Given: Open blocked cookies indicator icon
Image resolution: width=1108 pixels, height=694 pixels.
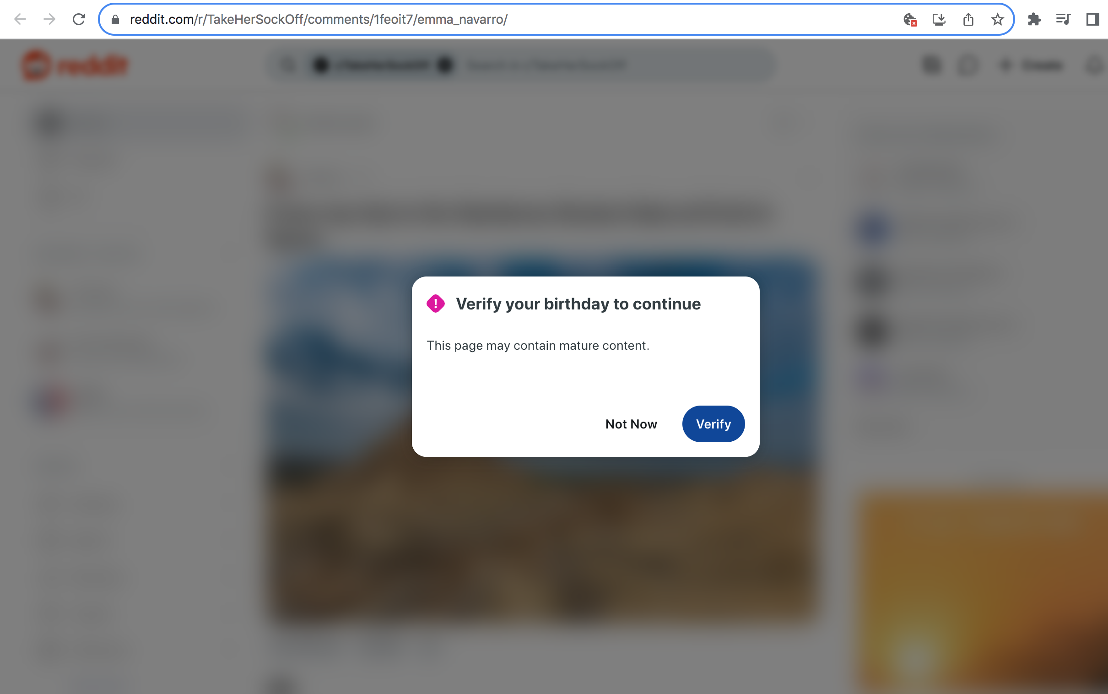Looking at the screenshot, I should point(910,19).
